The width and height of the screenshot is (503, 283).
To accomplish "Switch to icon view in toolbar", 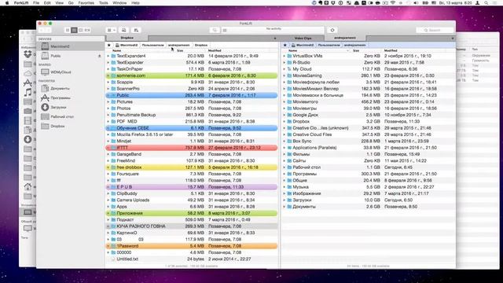I will point(68,30).
